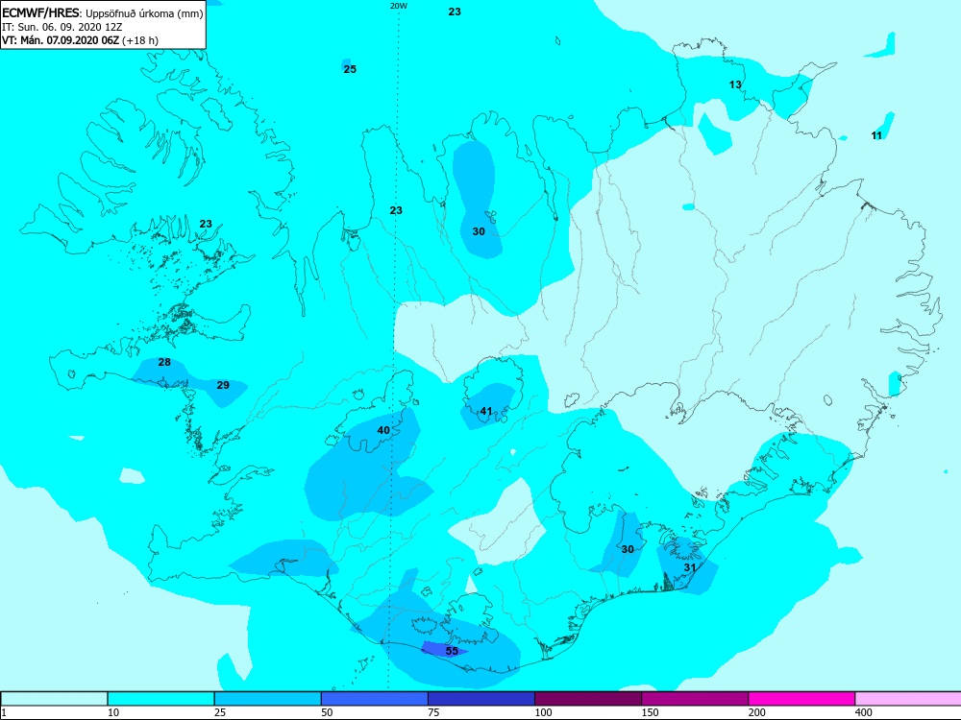This screenshot has height=720, width=961.
Task: Click the 10–25 mm bright cyan legend swatch
Action: [x=160, y=699]
